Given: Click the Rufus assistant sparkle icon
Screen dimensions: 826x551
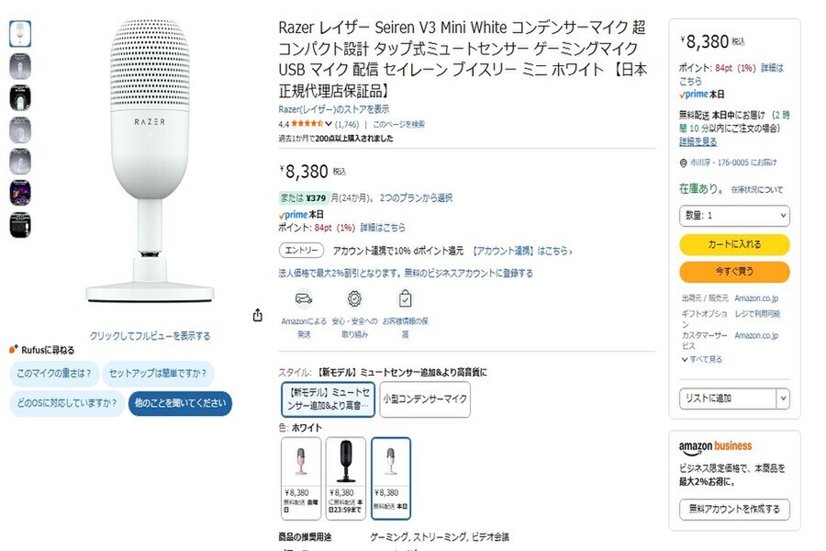Looking at the screenshot, I should (x=13, y=350).
